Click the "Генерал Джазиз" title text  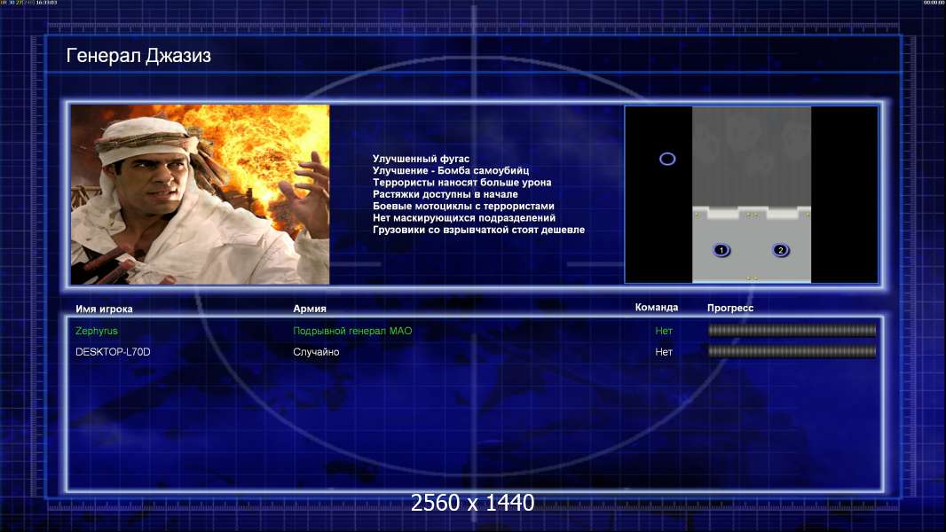tap(138, 56)
